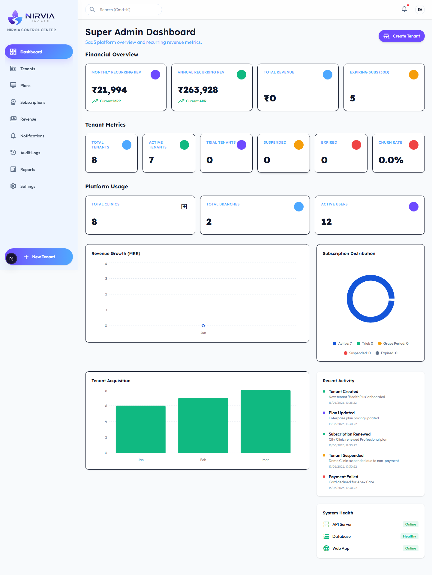Navigate to Subscriptions

(x=39, y=102)
